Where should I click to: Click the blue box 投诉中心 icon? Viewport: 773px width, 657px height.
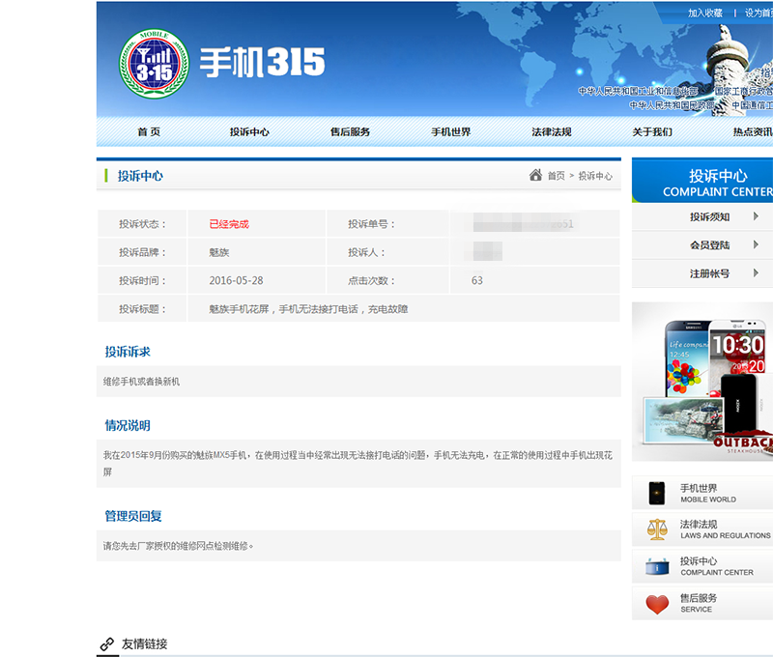coord(657,567)
